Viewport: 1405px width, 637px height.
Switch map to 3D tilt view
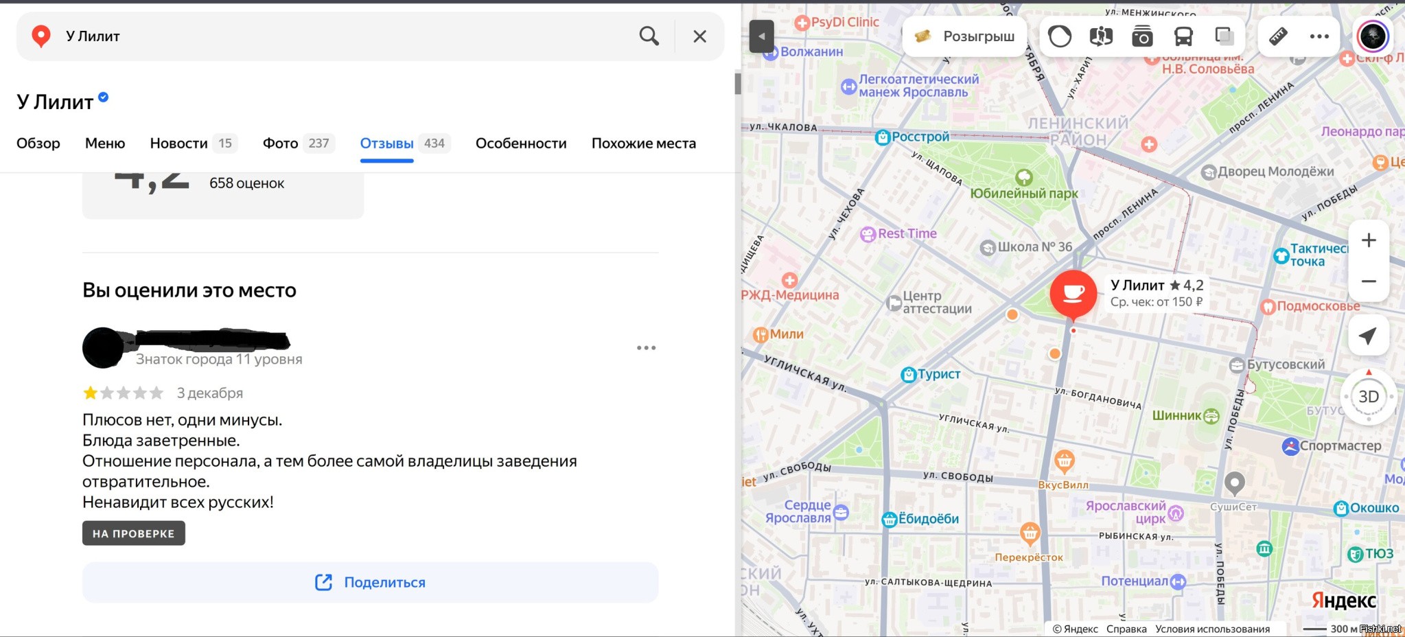pyautogui.click(x=1369, y=396)
